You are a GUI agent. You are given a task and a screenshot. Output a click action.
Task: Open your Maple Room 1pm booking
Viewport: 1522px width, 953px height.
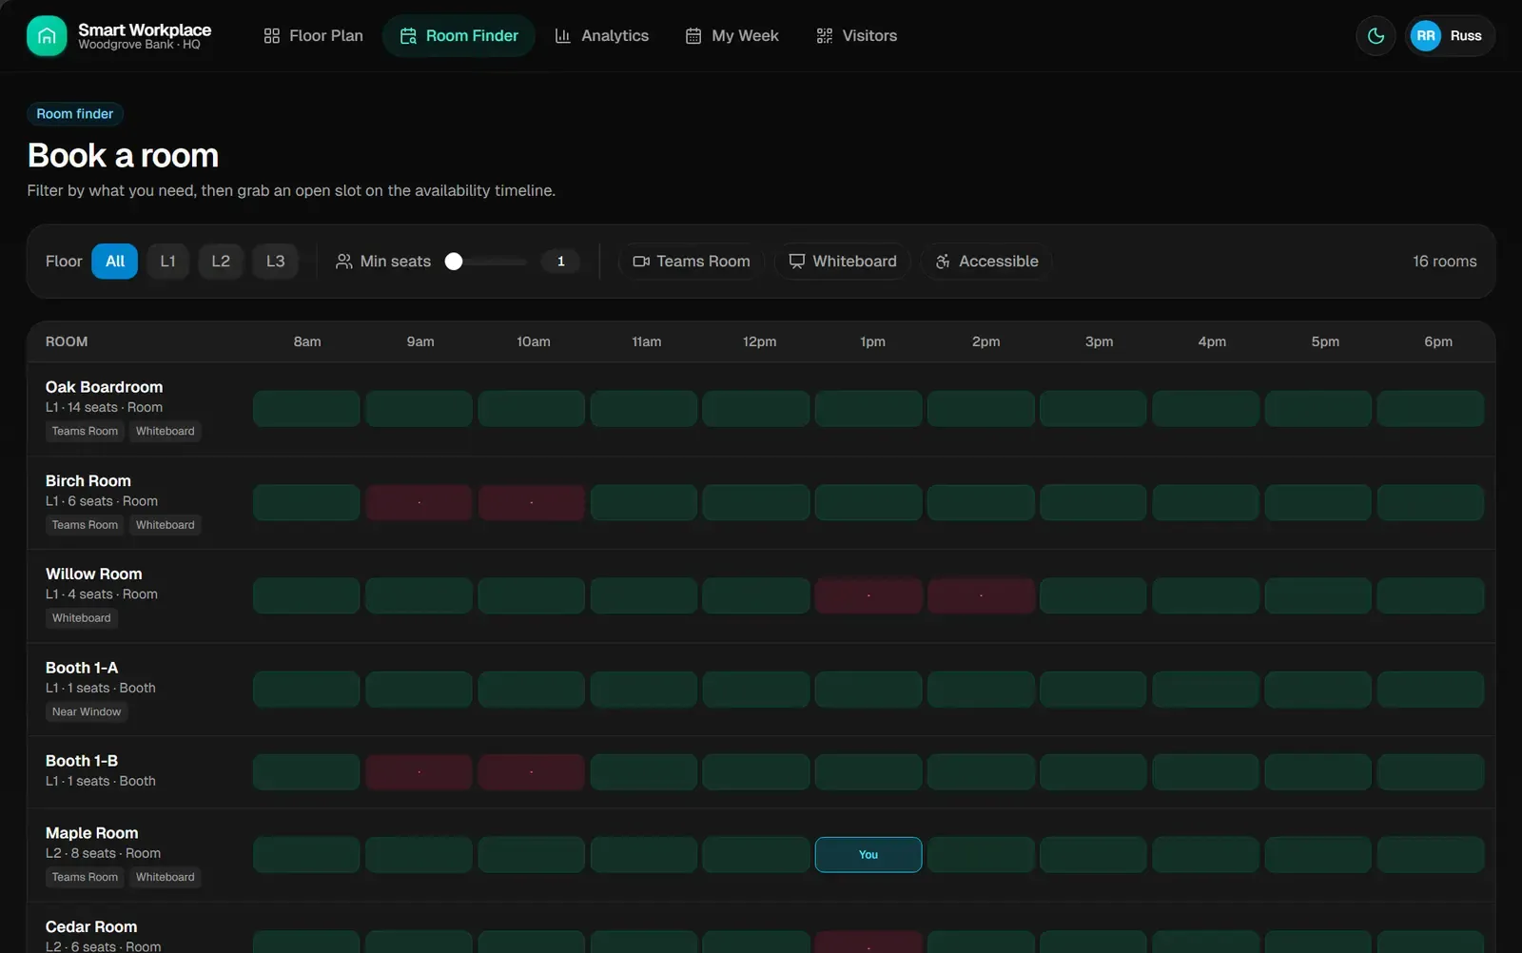point(868,855)
